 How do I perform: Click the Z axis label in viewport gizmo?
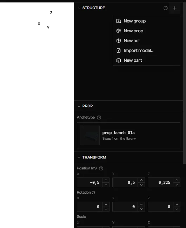click(51, 13)
